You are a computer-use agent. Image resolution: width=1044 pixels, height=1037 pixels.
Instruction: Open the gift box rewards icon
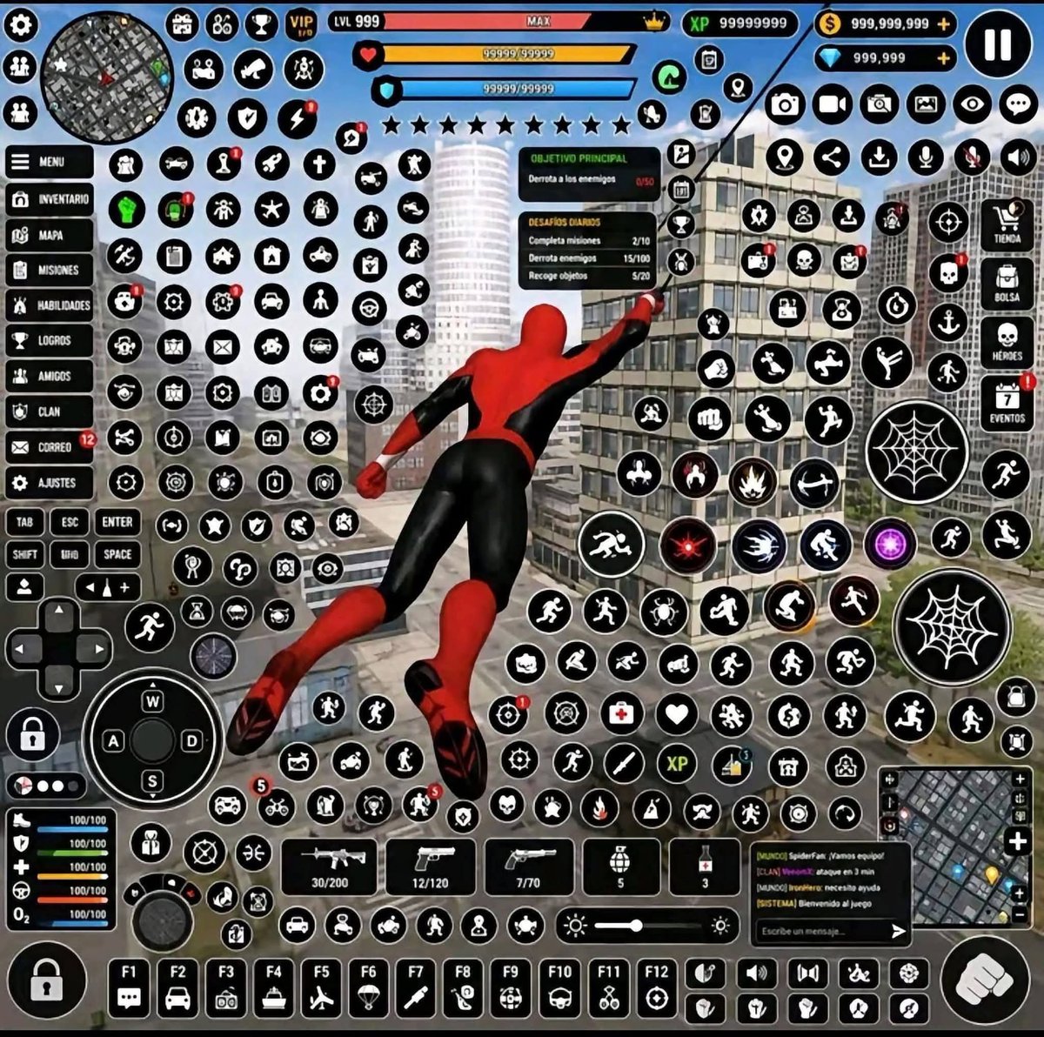point(182,23)
